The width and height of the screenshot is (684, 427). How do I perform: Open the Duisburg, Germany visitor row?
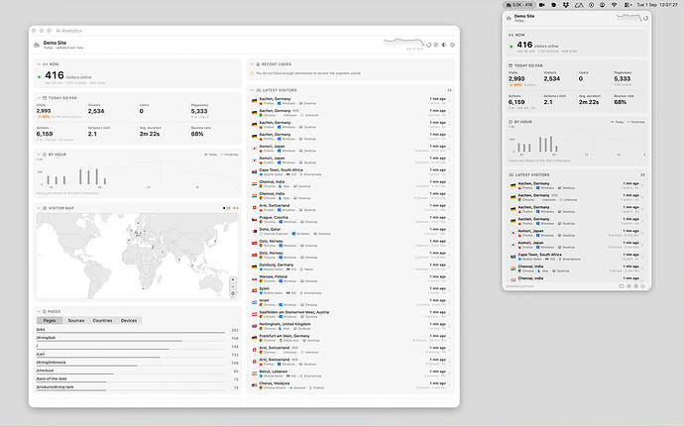pyautogui.click(x=350, y=267)
